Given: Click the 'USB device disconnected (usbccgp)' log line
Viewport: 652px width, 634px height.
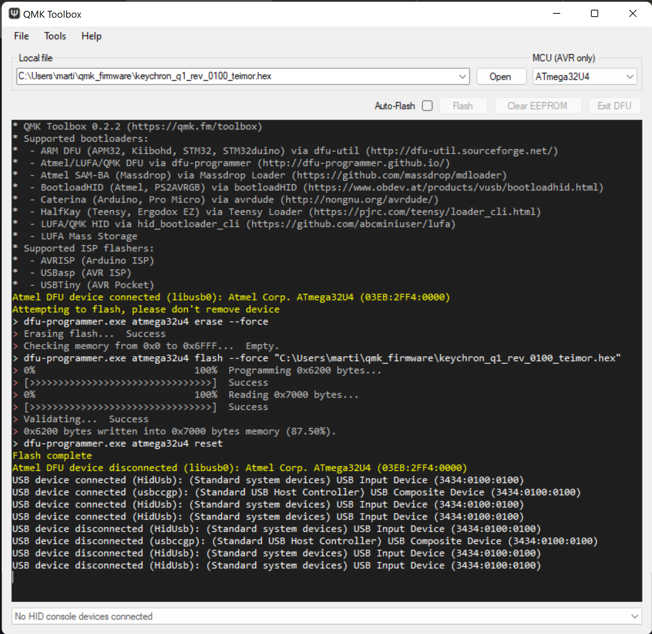Looking at the screenshot, I should pyautogui.click(x=305, y=541).
